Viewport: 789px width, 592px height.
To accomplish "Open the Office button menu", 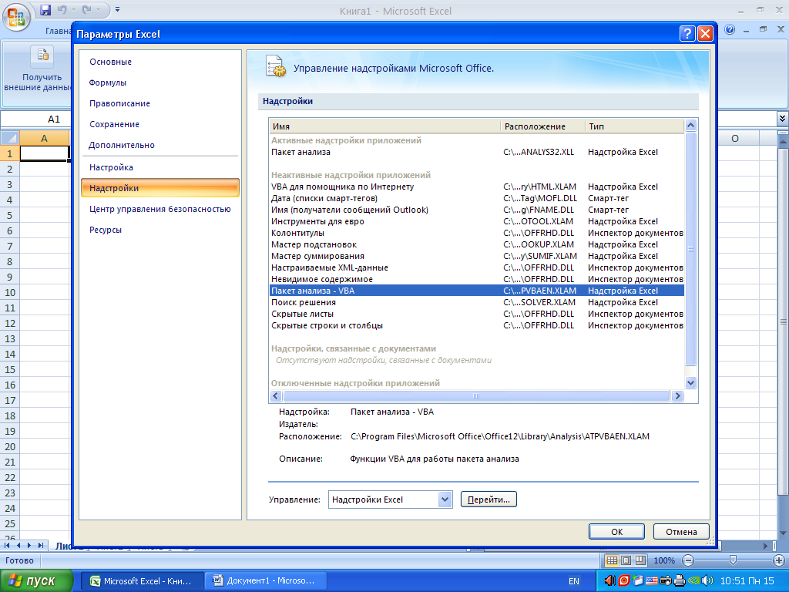I will point(16,18).
